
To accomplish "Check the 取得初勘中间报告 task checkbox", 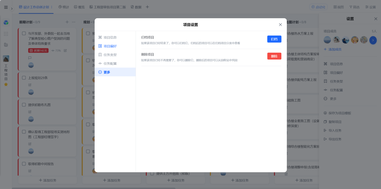I will coord(24,164).
